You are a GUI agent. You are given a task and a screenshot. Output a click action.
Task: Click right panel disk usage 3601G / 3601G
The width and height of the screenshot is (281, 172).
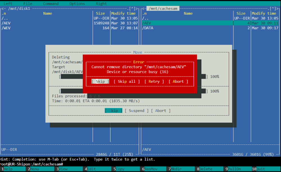point(253,154)
